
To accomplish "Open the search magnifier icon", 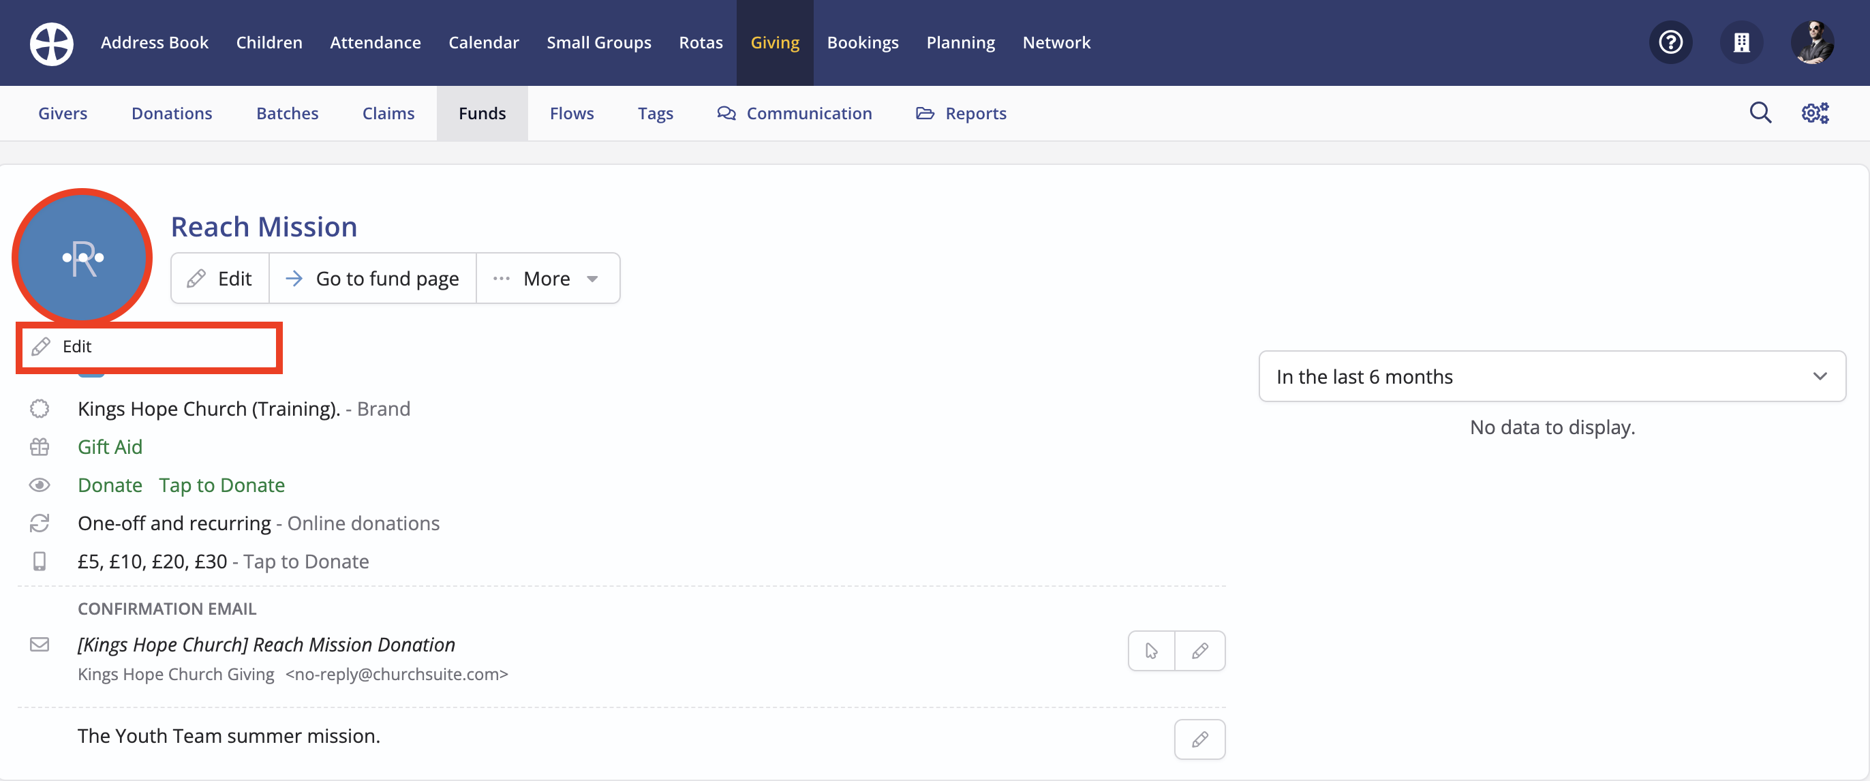I will 1760,113.
